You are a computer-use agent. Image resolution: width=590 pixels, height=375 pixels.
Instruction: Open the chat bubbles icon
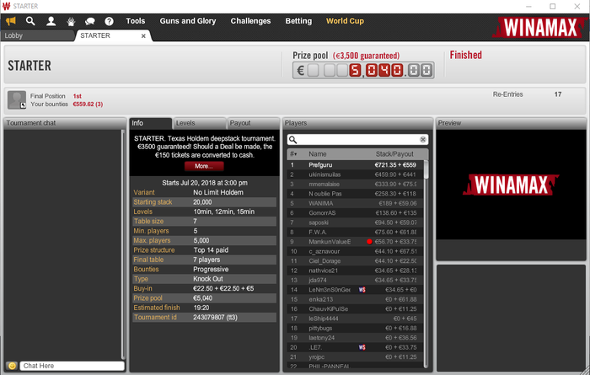click(89, 21)
